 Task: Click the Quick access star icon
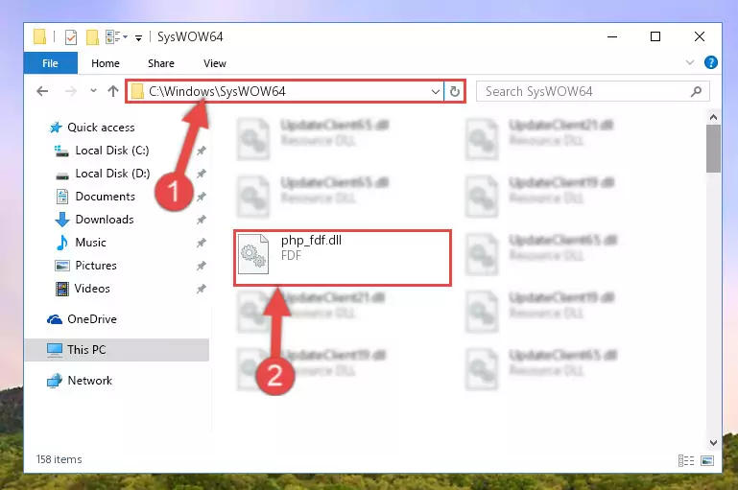[x=56, y=128]
